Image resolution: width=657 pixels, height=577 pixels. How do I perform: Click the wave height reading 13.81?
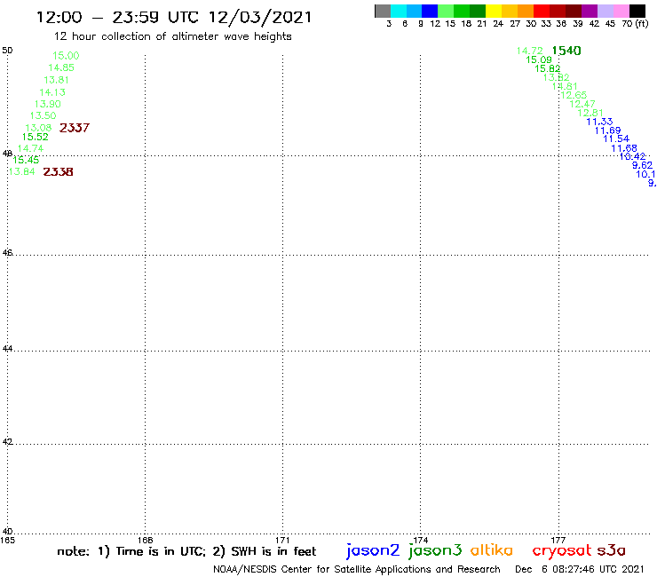[56, 80]
